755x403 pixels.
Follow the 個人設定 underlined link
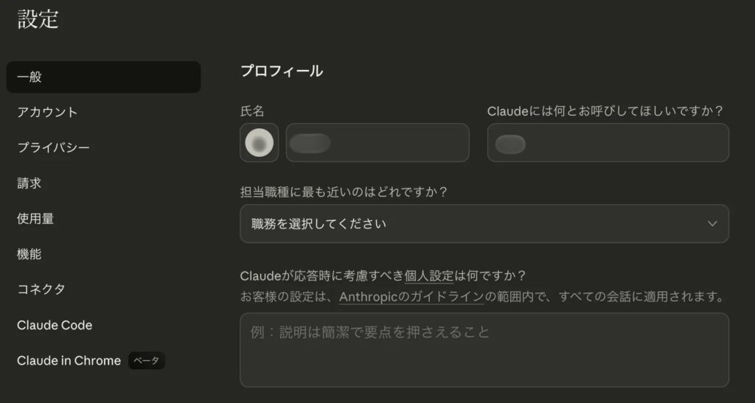point(429,276)
